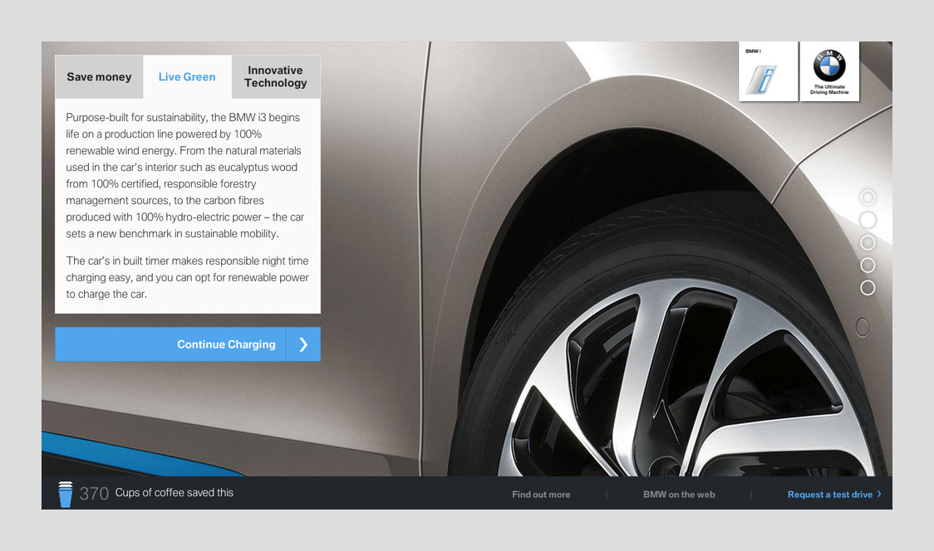Select the filled second page dot
The height and width of the screenshot is (551, 934).
868,220
